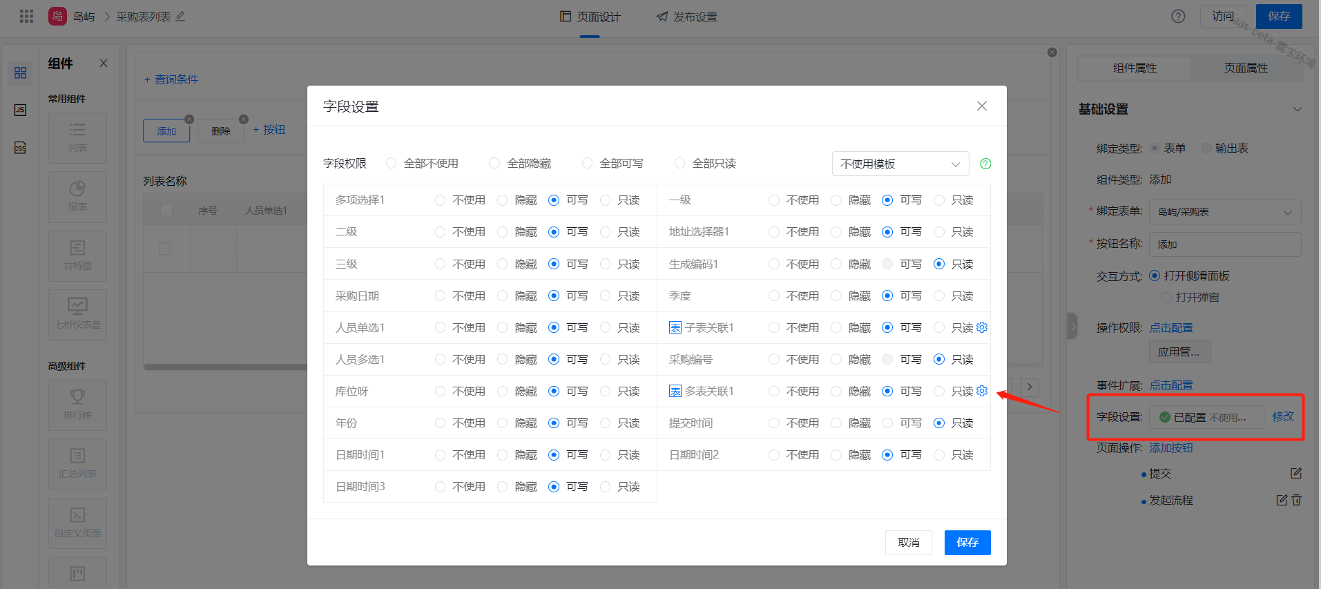Image resolution: width=1321 pixels, height=589 pixels.
Task: Delete the 发起流程 action via trash icon
Action: click(1297, 500)
